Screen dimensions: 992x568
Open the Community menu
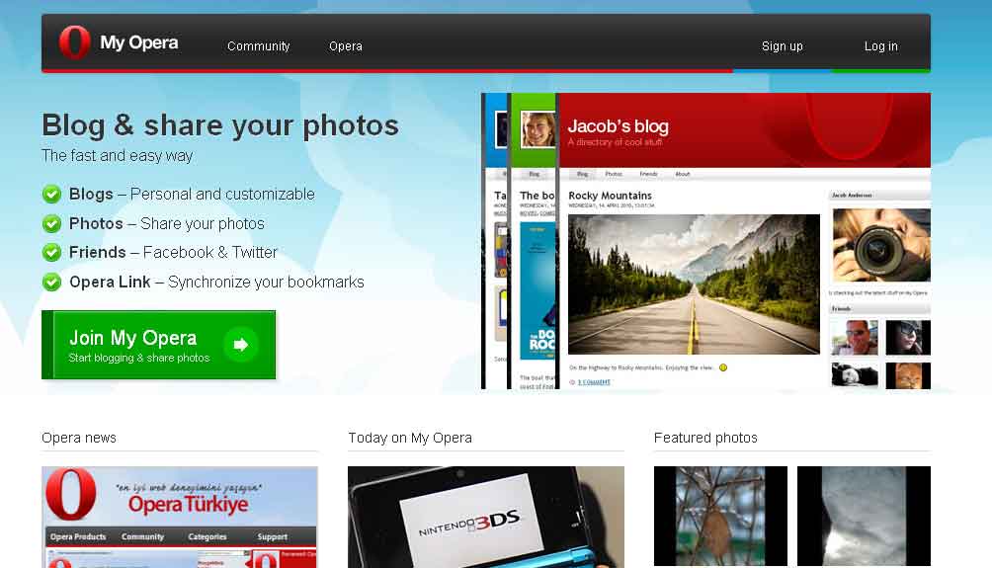(258, 46)
